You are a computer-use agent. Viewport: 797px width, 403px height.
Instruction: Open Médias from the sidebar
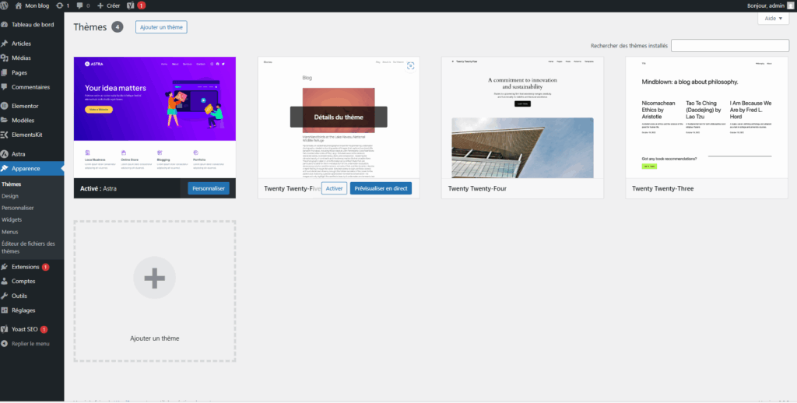[21, 58]
